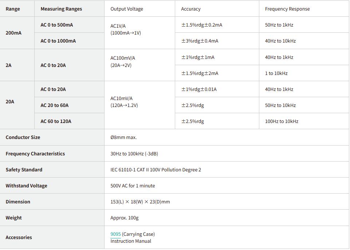The image size is (350, 250).
Task: Select the Withstand Voltage row label
Action: pyautogui.click(x=27, y=186)
